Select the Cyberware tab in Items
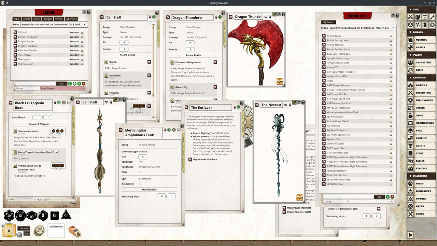The width and height of the screenshot is (437, 246). (x=71, y=19)
